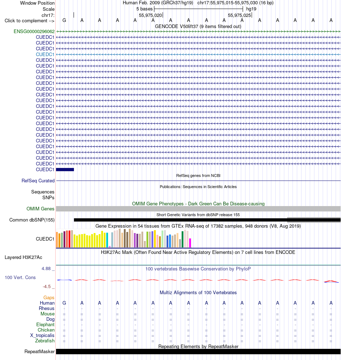
Task: Click the Sequences track label
Action: 43,192
